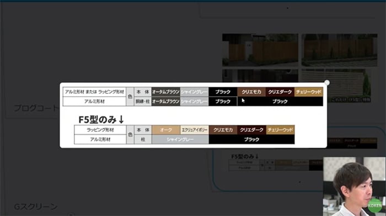386x216 pixels.
Task: Select オータムブラウン swatch in 胴縁・柱 row
Action: click(x=165, y=101)
